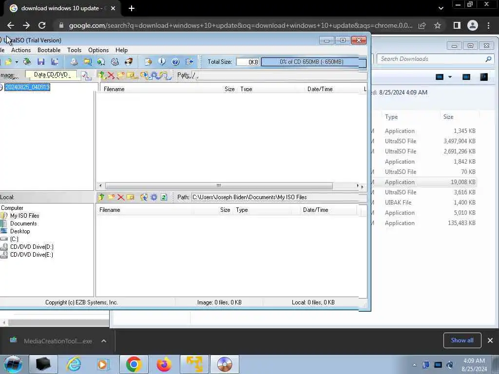This screenshot has height=374, width=499.
Task: Click the Register/Order Now toolbar icon
Action: [x=148, y=62]
